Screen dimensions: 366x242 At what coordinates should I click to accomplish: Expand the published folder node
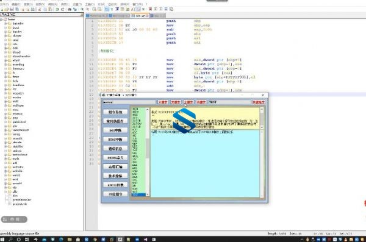pyautogui.click(x=5, y=122)
